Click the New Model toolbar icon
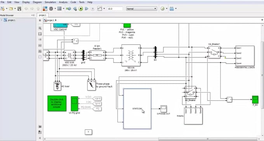 click(x=3, y=9)
